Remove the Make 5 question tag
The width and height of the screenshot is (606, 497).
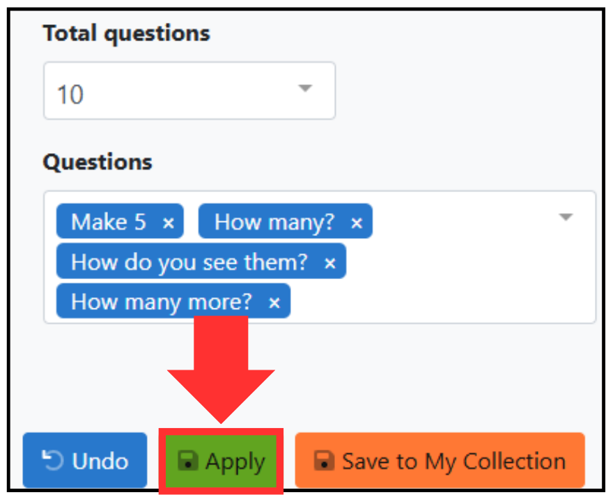click(x=168, y=223)
